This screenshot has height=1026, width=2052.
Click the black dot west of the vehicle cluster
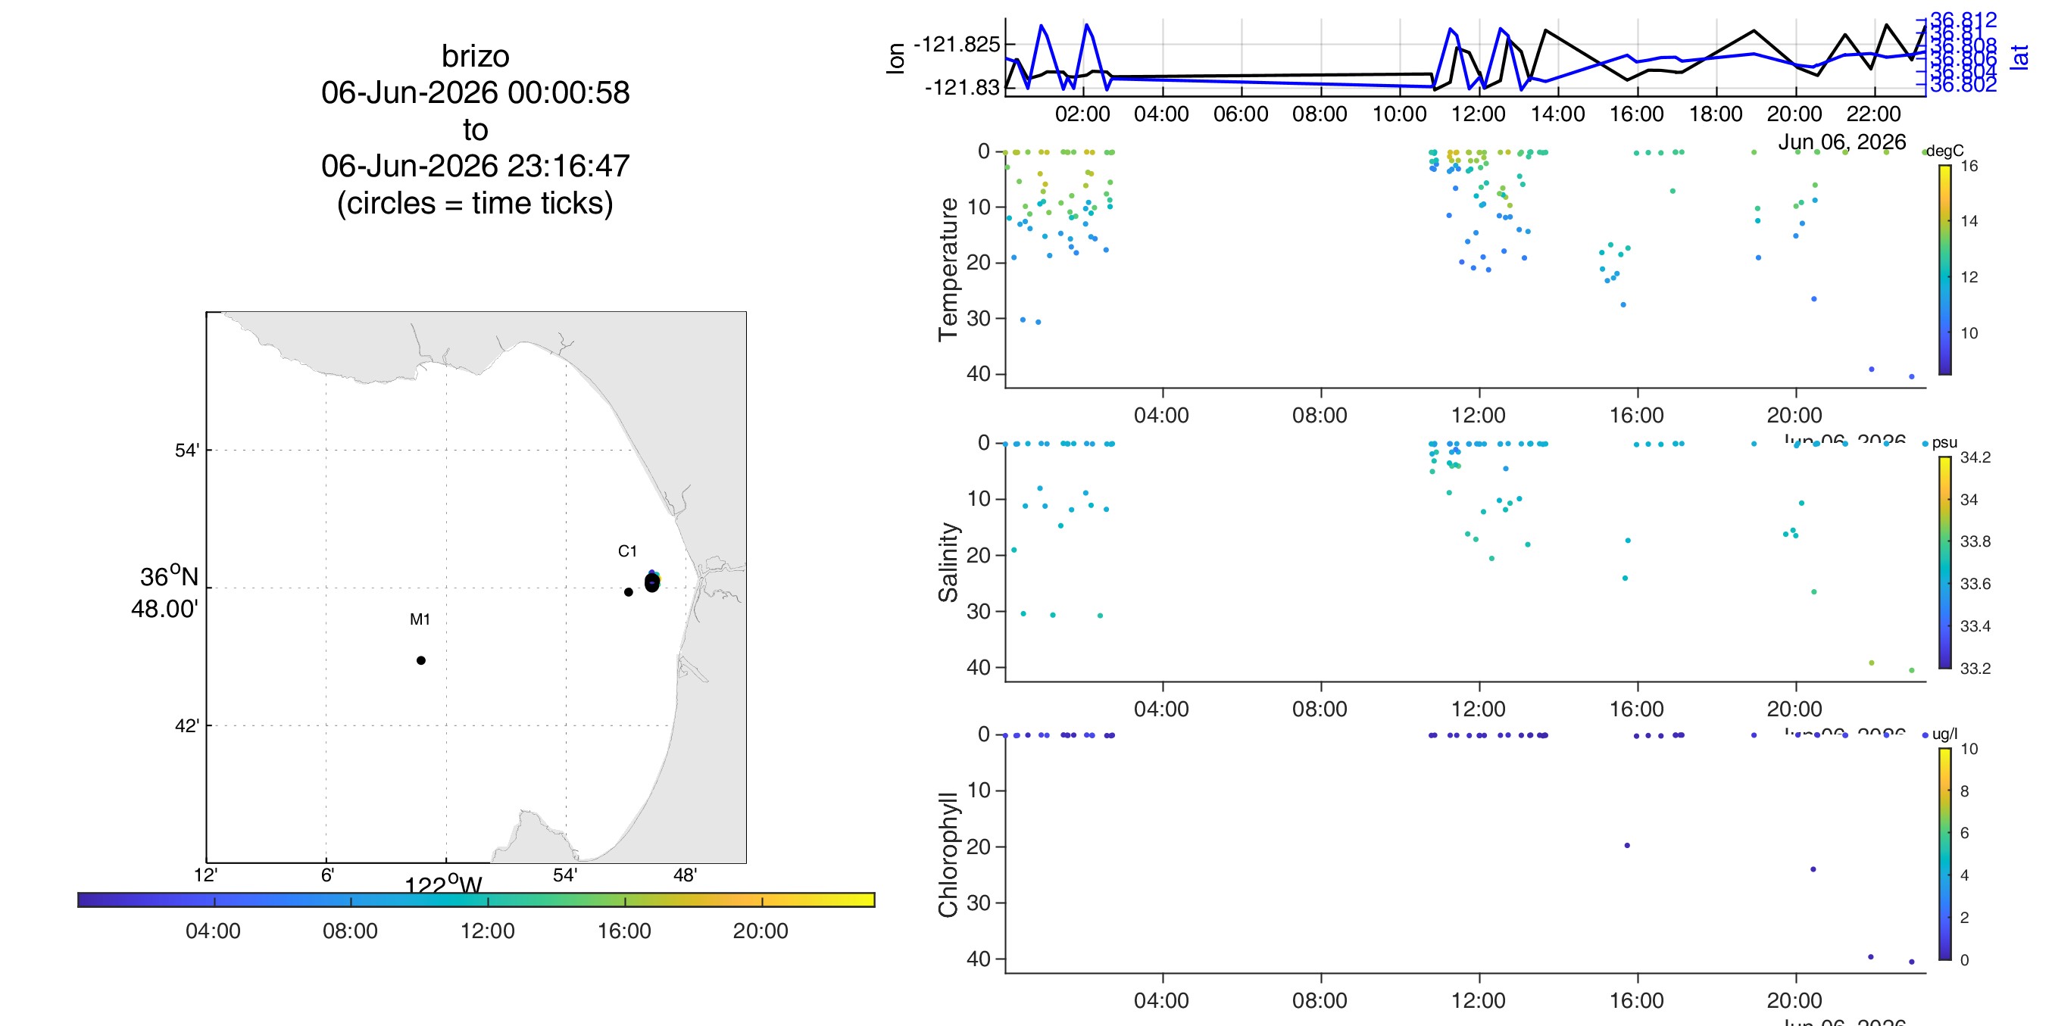tap(629, 592)
